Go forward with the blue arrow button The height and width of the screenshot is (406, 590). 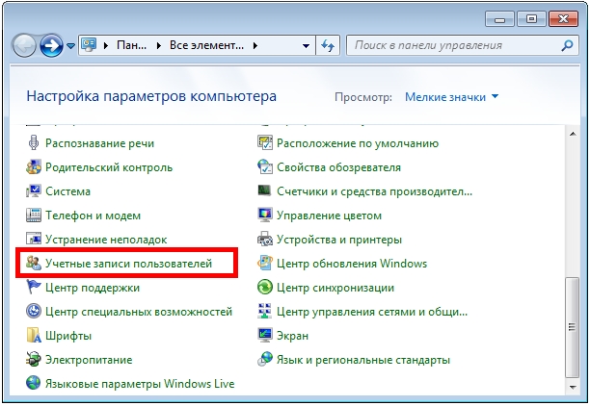(x=51, y=46)
